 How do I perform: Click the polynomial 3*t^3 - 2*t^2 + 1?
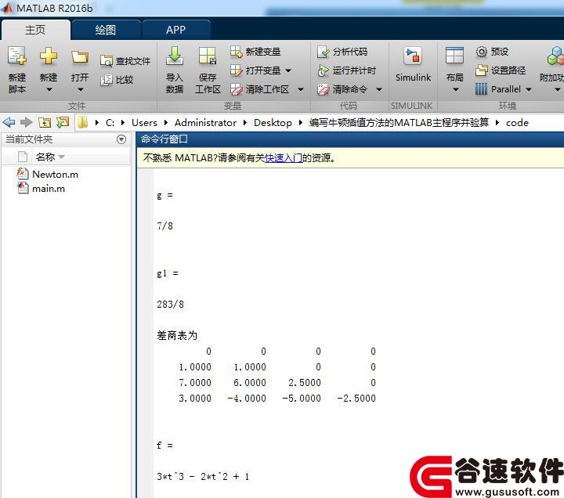tap(203, 476)
